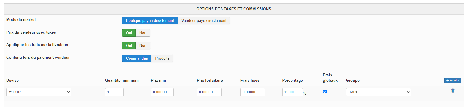This screenshot has width=469, height=110.
Task: Click the Prix forfaitaire input field
Action: 209,92
